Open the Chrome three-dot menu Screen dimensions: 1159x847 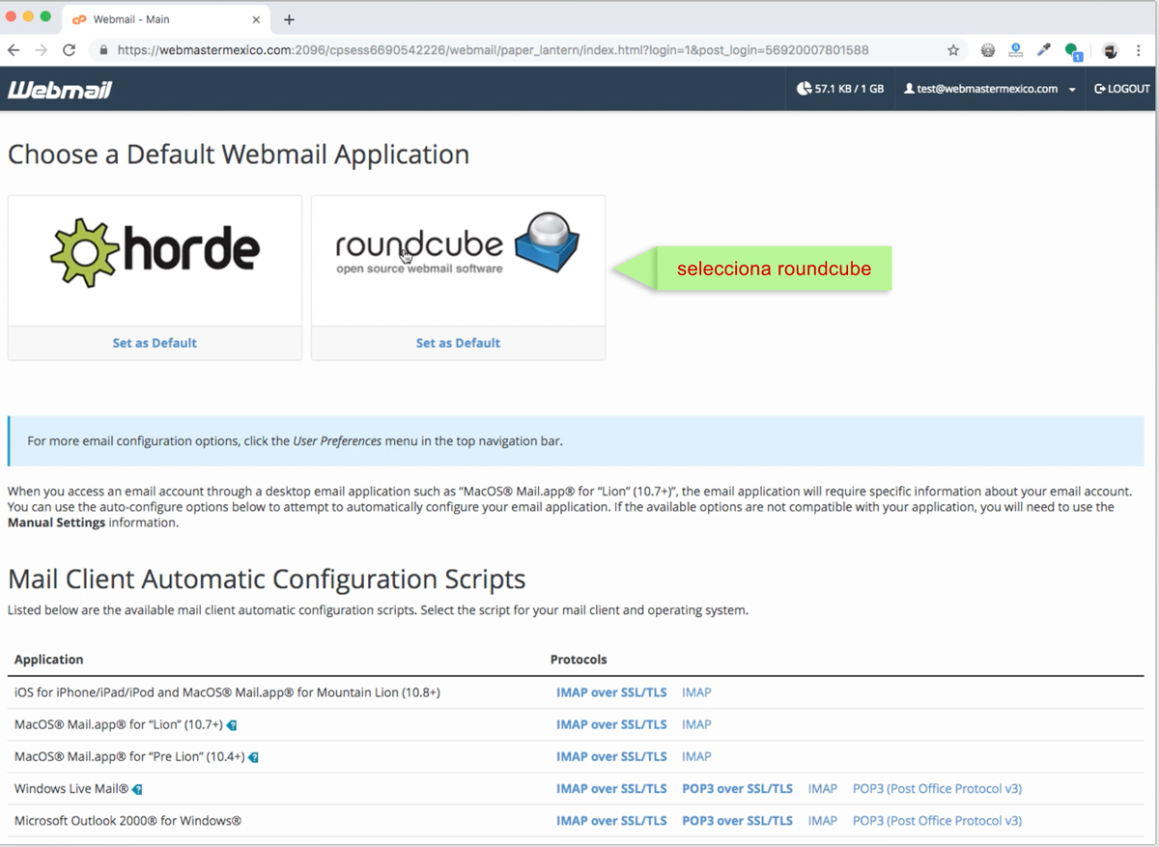(x=1140, y=50)
